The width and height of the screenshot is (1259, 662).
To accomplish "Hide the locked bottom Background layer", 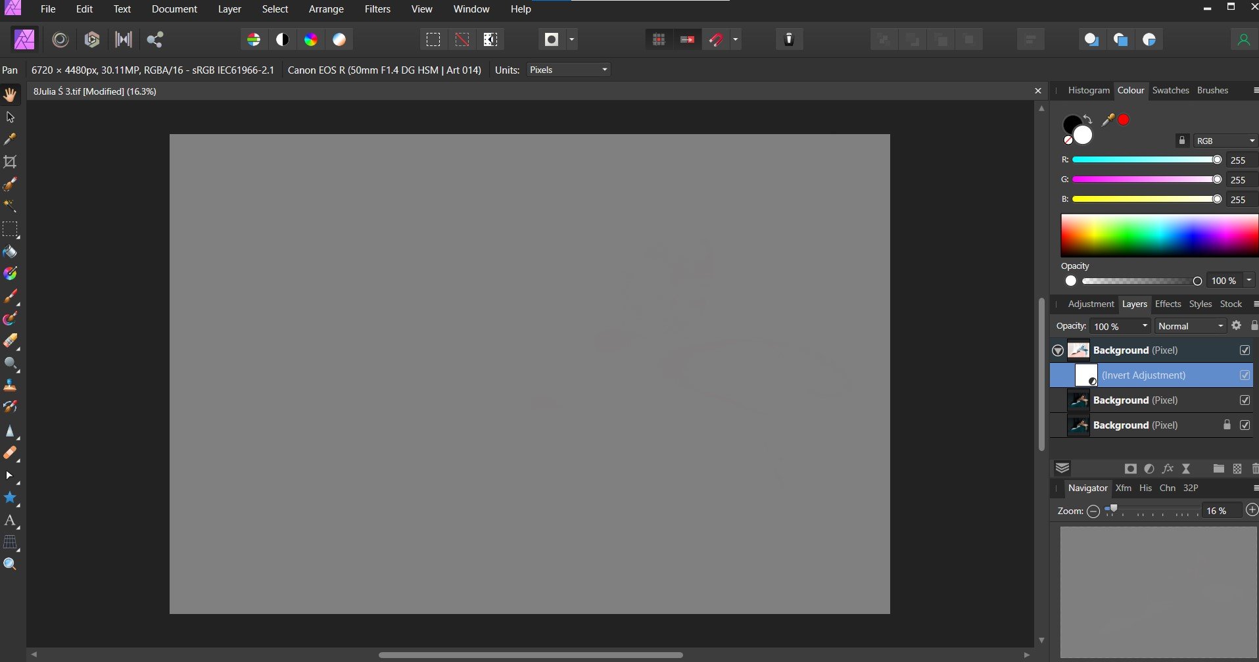I will 1245,425.
